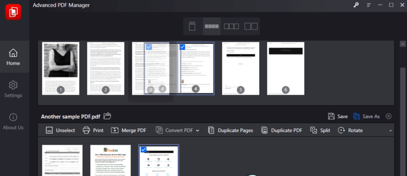Click the Save As blue disk icon
The height and width of the screenshot is (176, 407).
coord(357,116)
